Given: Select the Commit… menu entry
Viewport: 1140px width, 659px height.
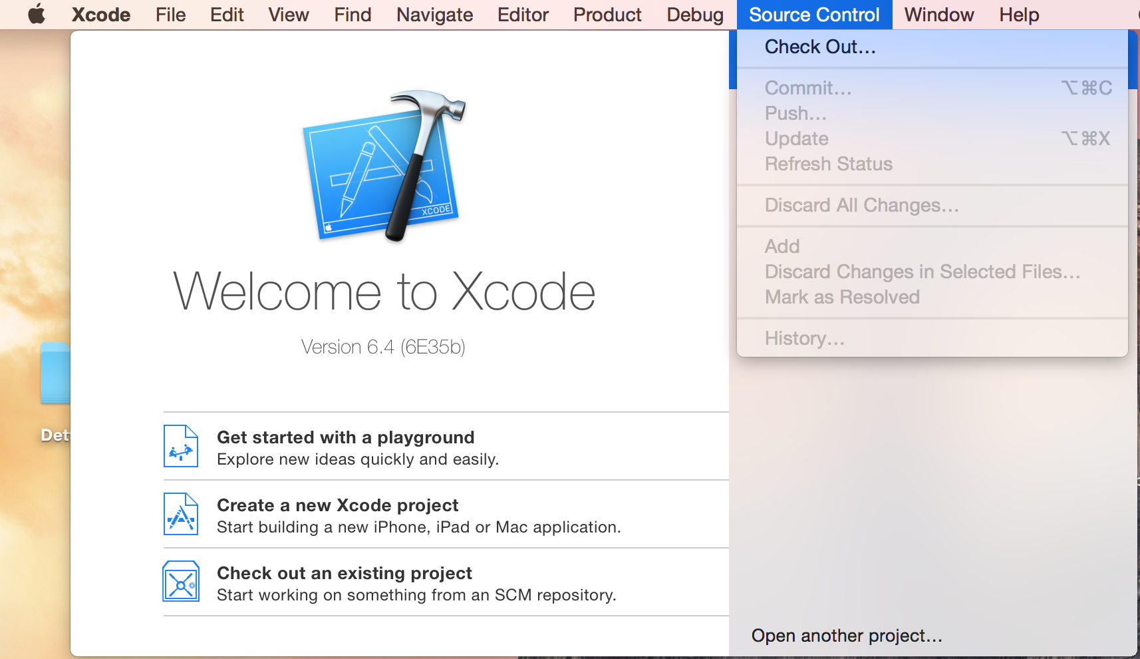Looking at the screenshot, I should coord(932,88).
